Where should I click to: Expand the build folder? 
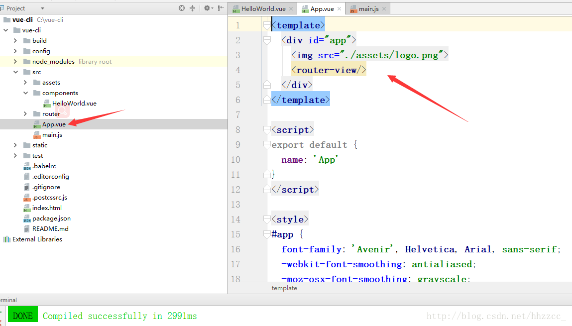15,40
